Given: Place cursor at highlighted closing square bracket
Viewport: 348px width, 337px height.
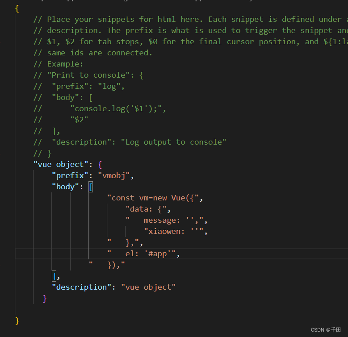Looking at the screenshot, I should coord(54,276).
